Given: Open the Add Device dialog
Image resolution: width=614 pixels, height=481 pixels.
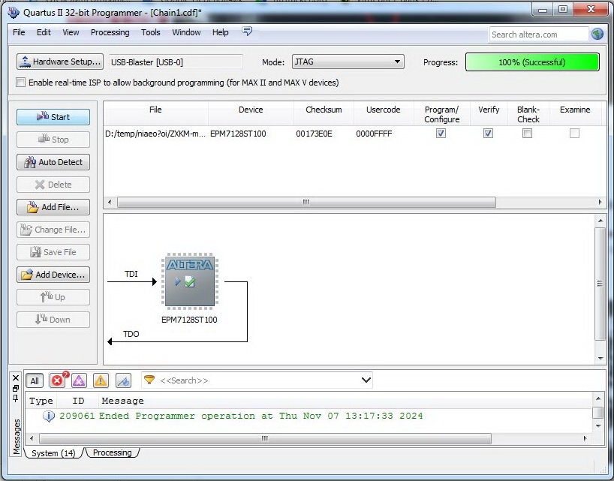Looking at the screenshot, I should point(53,275).
